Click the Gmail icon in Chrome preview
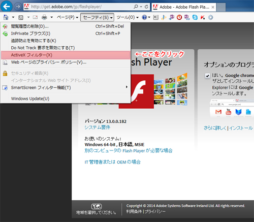Viewport: 254px width, 222px height. coord(218,112)
